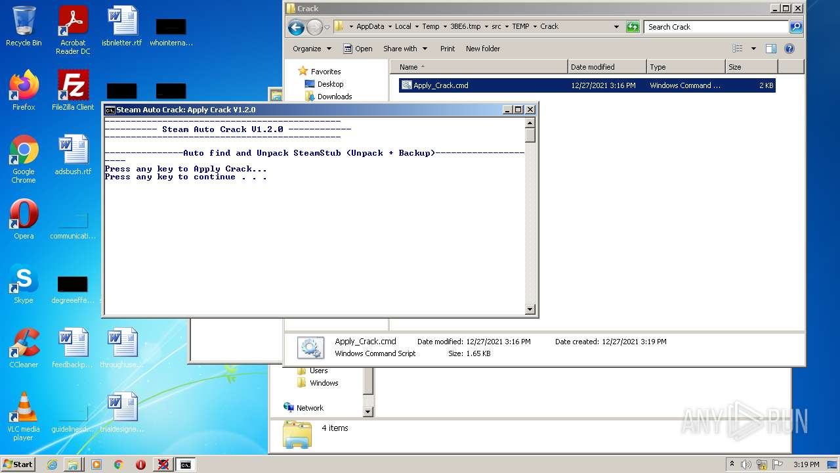The height and width of the screenshot is (473, 840).
Task: Click Print in Explorer toolbar
Action: click(448, 49)
